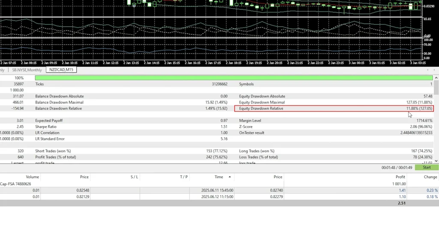Select trade row timed 2025.06.11 15:45:00
The height and width of the screenshot is (247, 439).
pos(216,190)
